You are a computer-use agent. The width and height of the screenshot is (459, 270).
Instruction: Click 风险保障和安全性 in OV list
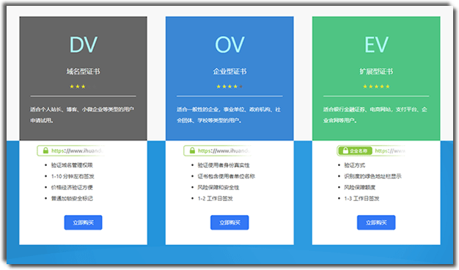click(x=219, y=187)
